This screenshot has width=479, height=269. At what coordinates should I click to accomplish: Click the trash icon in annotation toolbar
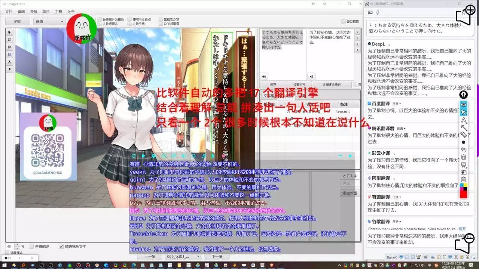click(464, 157)
